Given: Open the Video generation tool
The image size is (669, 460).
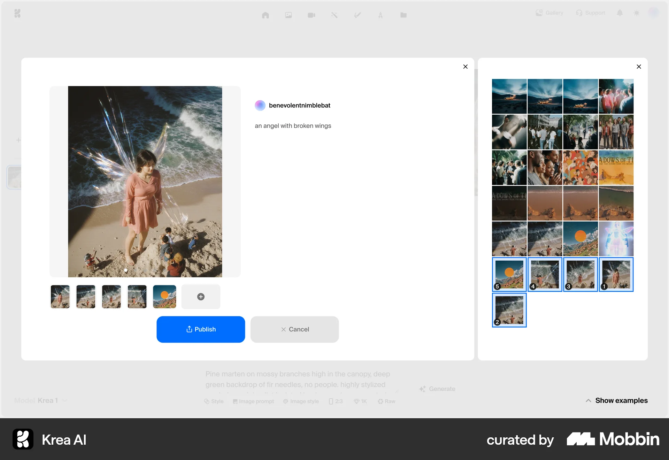Looking at the screenshot, I should [311, 15].
